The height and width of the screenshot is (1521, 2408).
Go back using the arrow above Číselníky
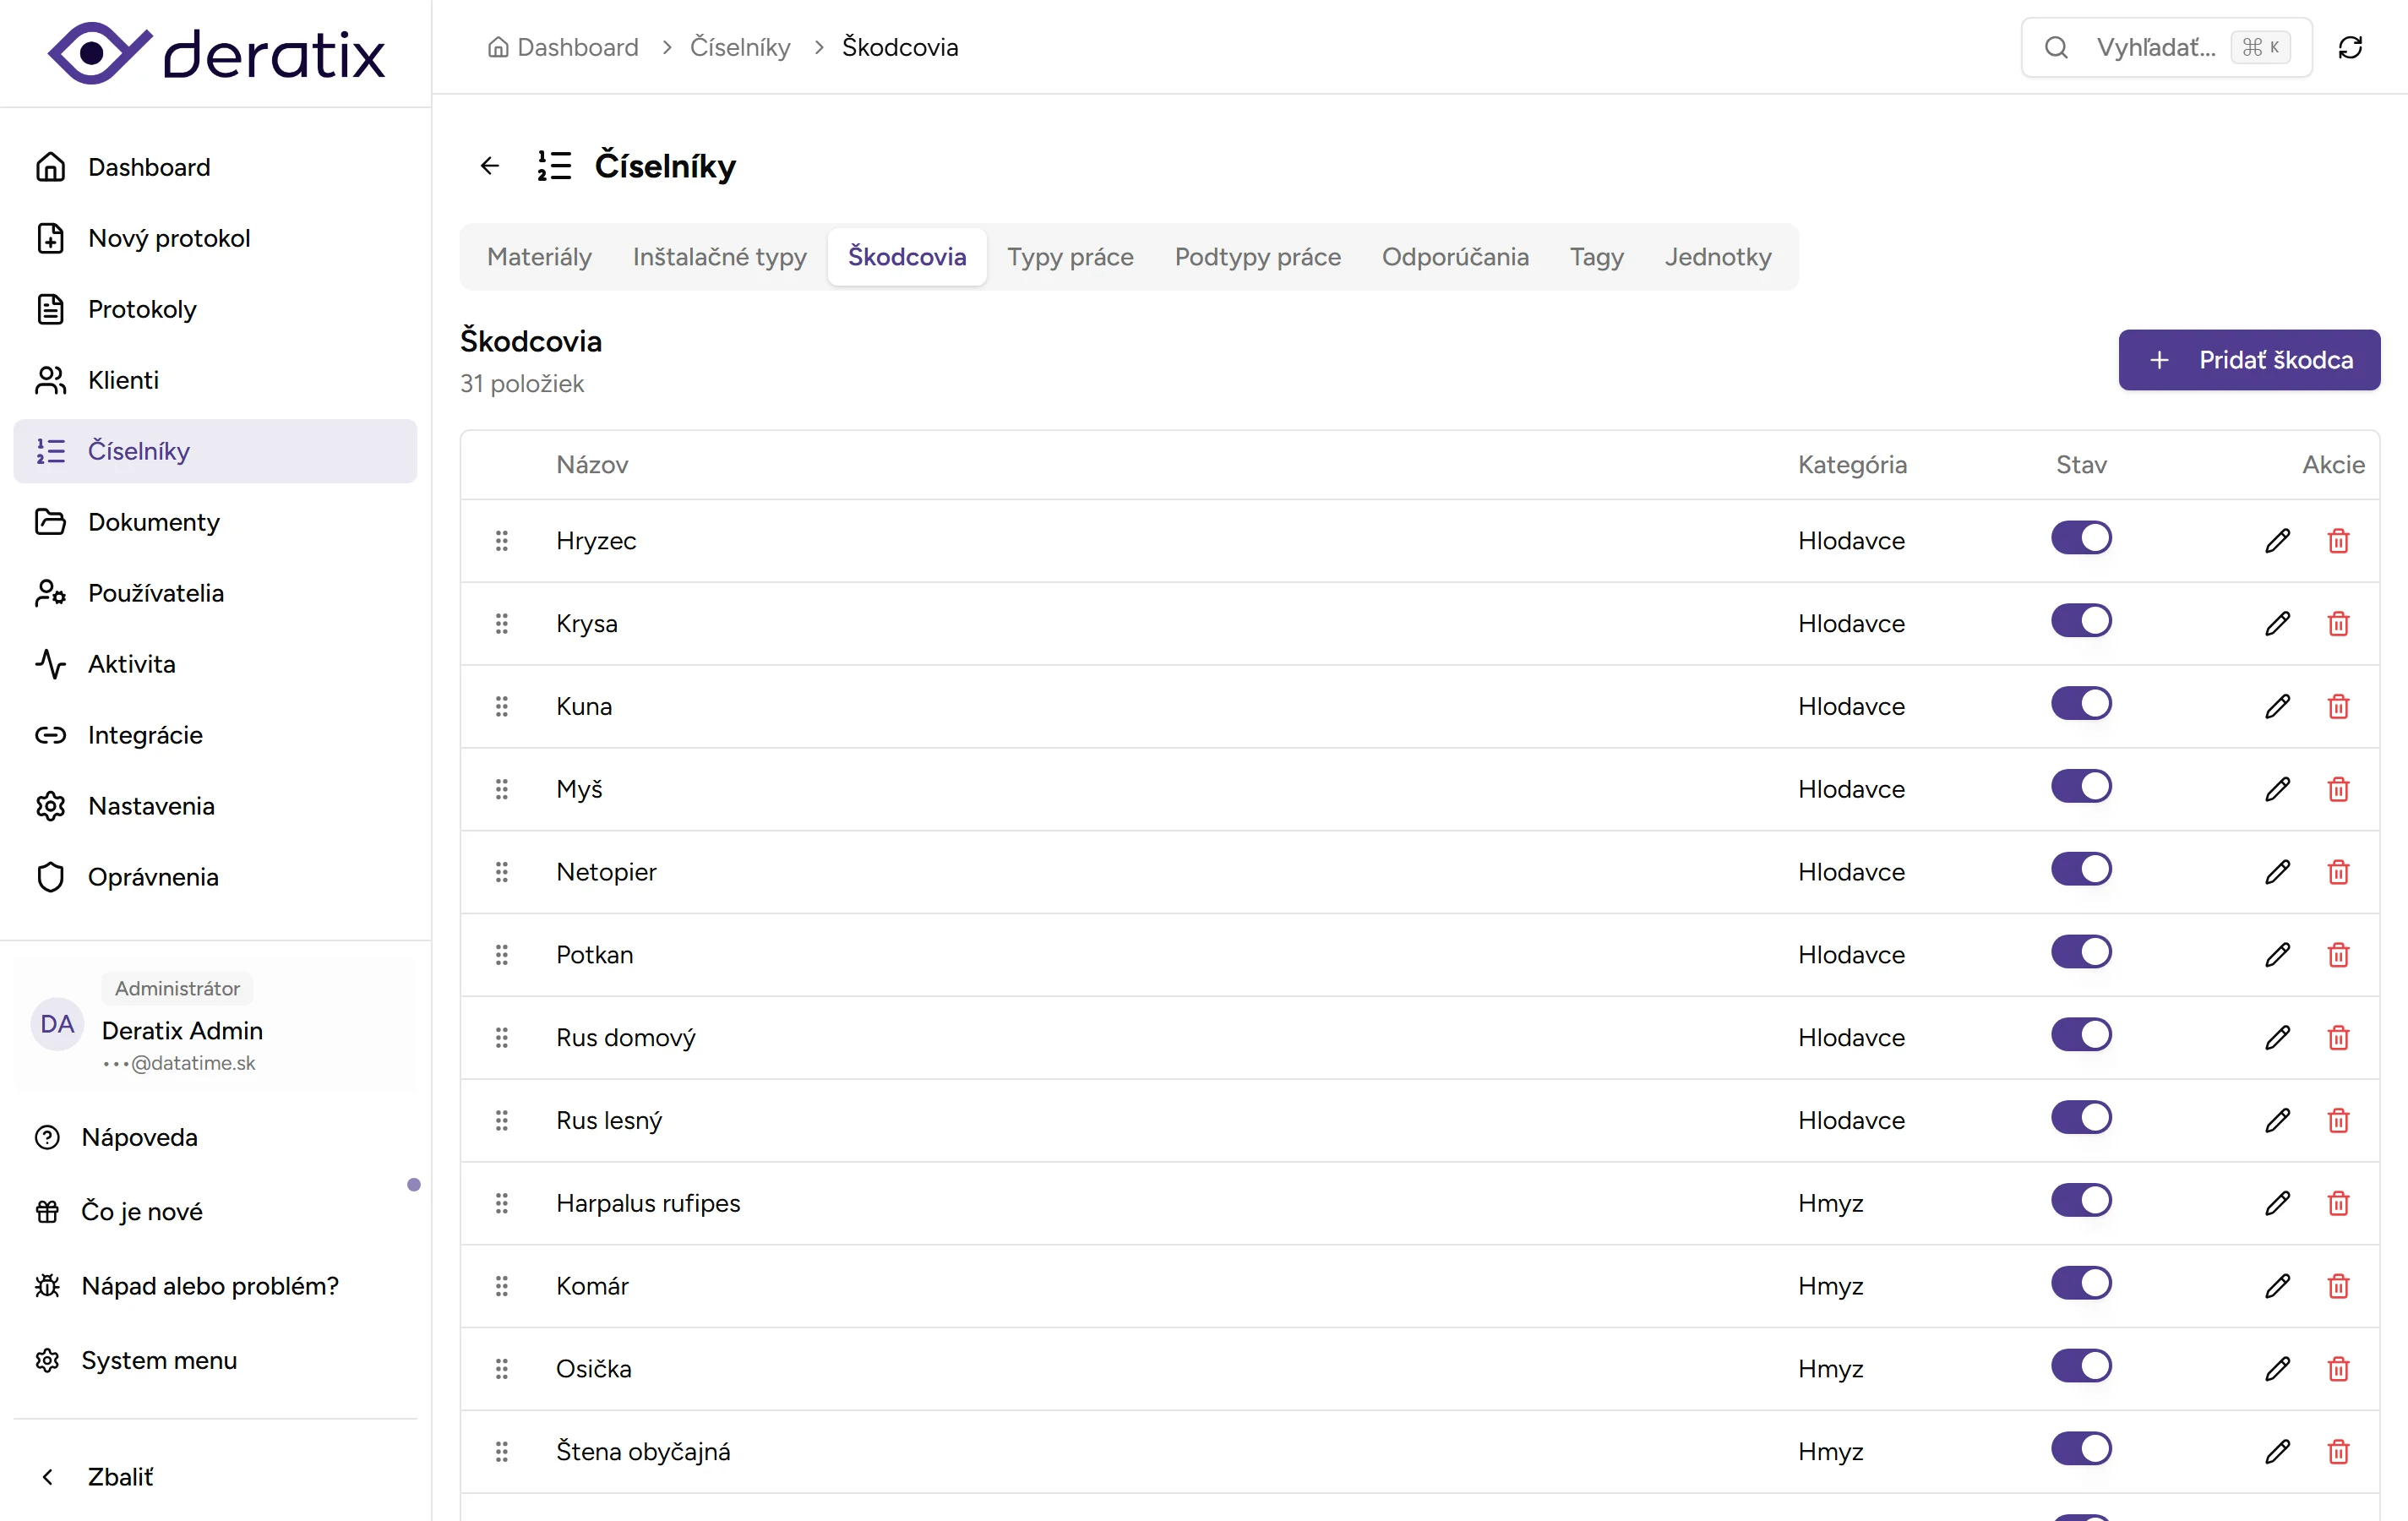click(x=489, y=165)
